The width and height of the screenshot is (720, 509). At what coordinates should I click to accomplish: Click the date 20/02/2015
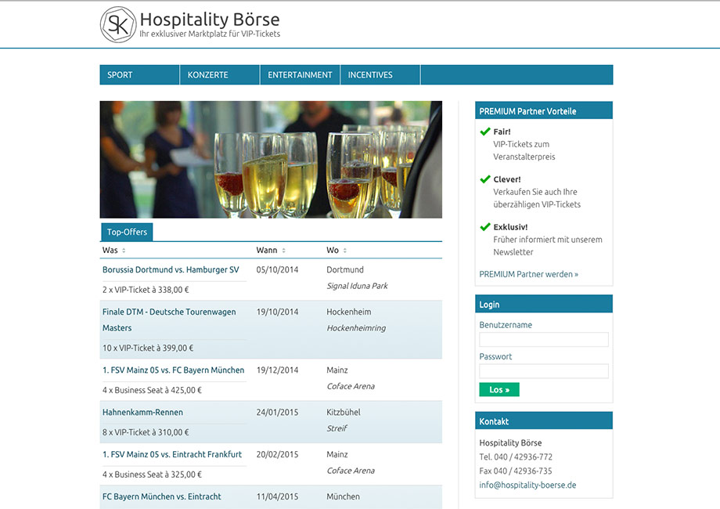[x=277, y=454]
